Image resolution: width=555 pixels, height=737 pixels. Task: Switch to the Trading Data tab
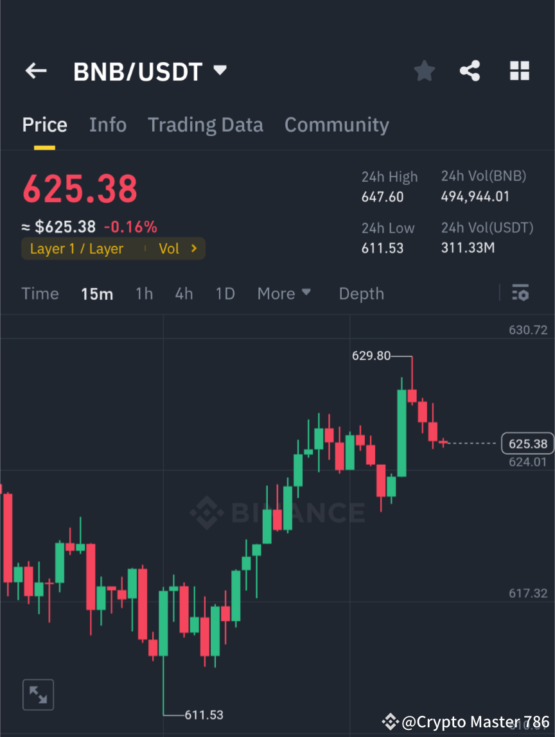(206, 125)
